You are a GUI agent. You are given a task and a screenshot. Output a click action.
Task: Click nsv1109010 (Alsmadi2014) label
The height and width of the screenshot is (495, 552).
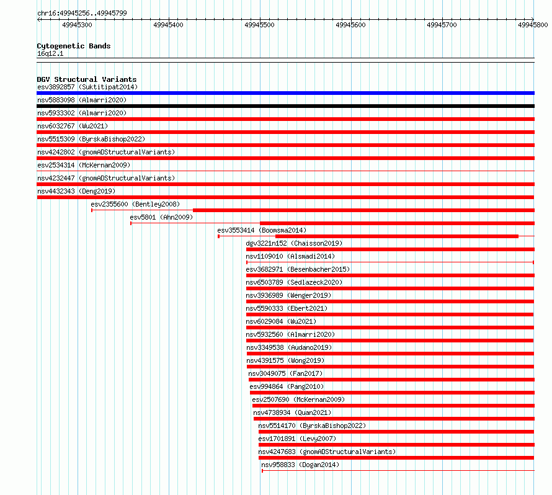click(290, 256)
